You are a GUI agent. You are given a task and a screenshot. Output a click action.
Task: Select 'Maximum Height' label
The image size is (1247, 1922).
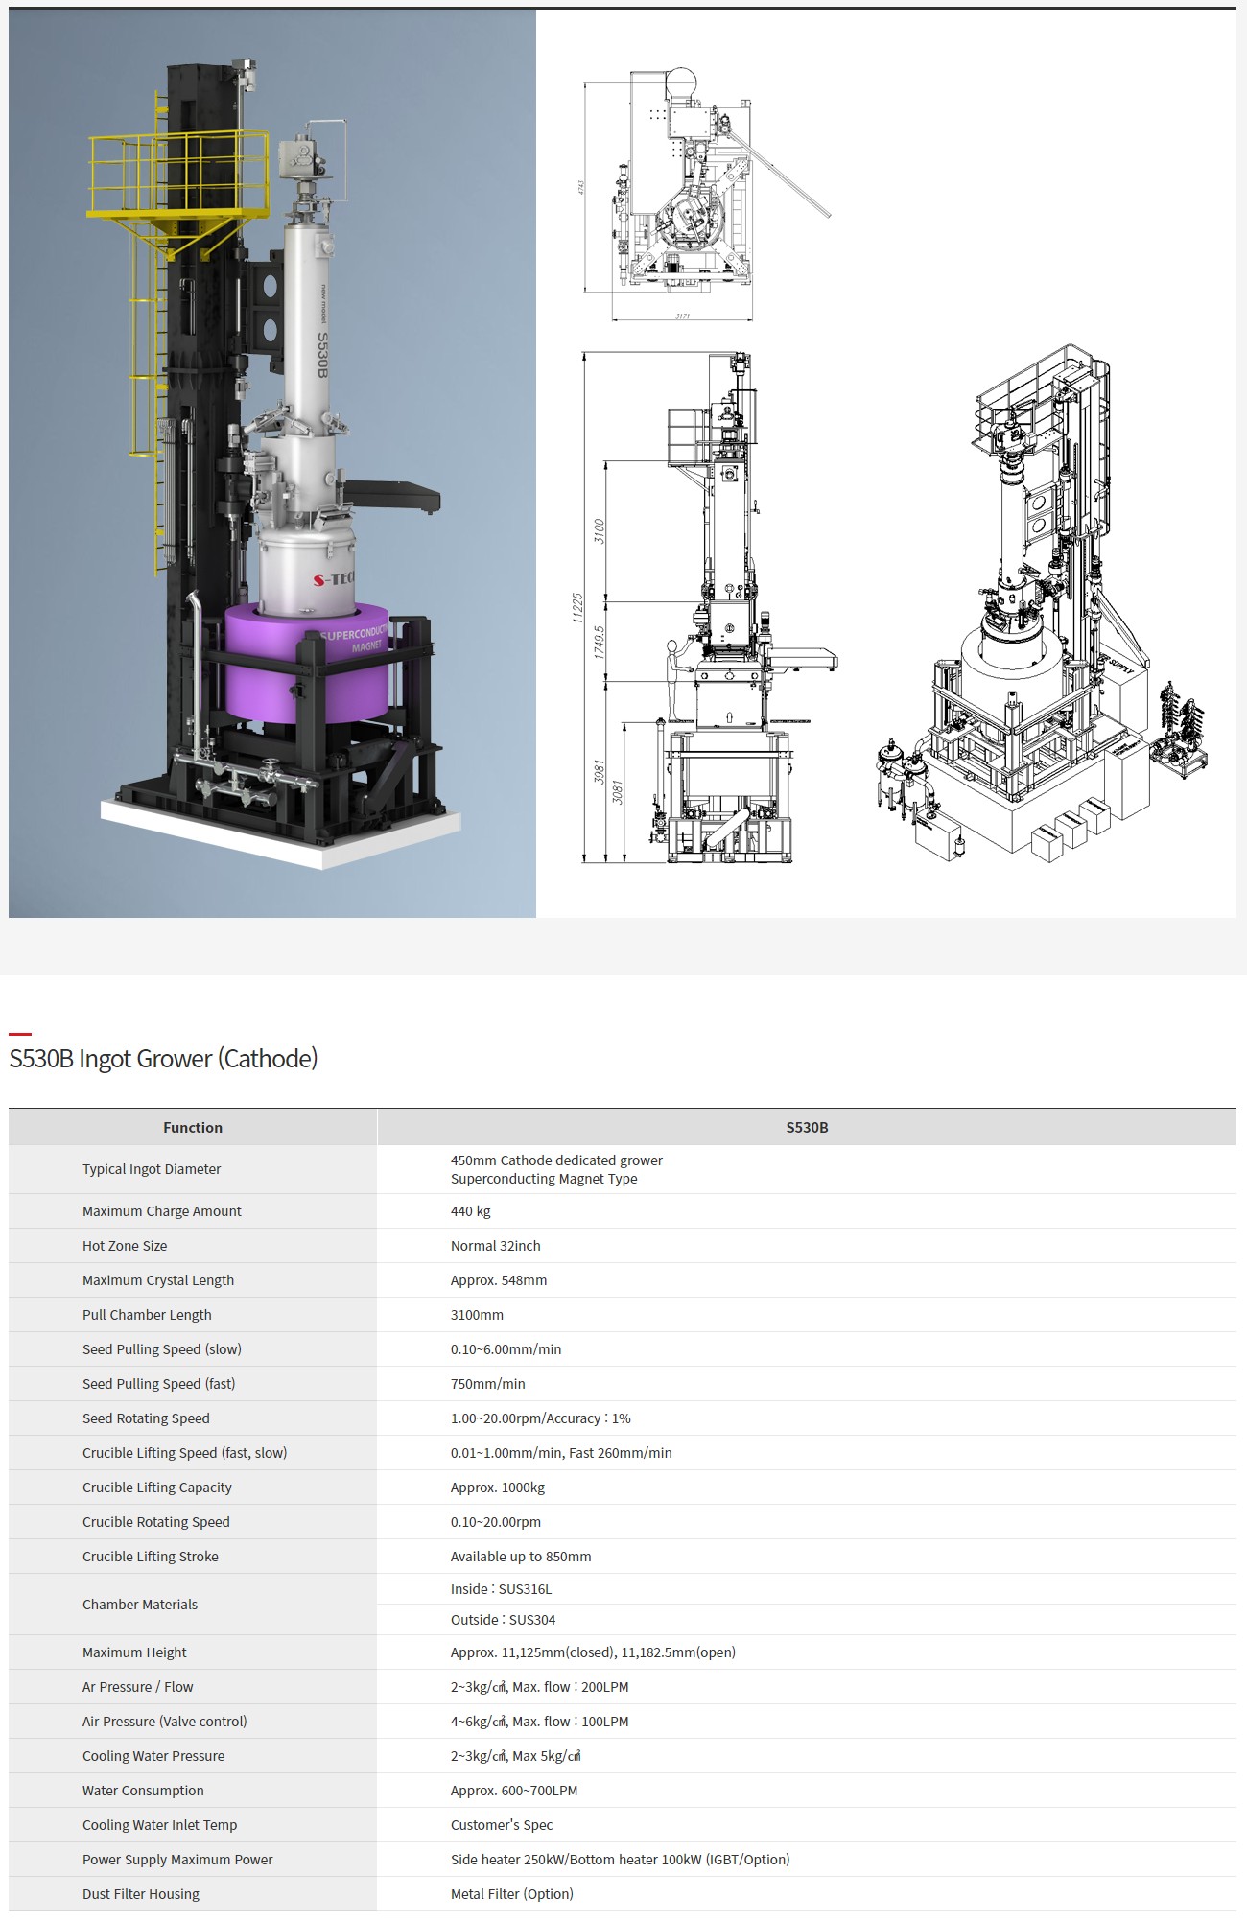(134, 1652)
